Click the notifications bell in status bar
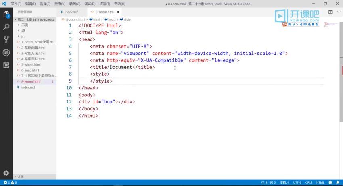This screenshot has height=186, width=343. coord(338,182)
